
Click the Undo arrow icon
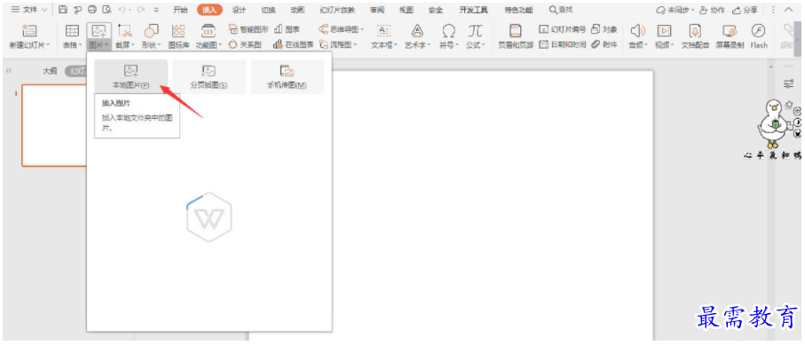click(122, 10)
